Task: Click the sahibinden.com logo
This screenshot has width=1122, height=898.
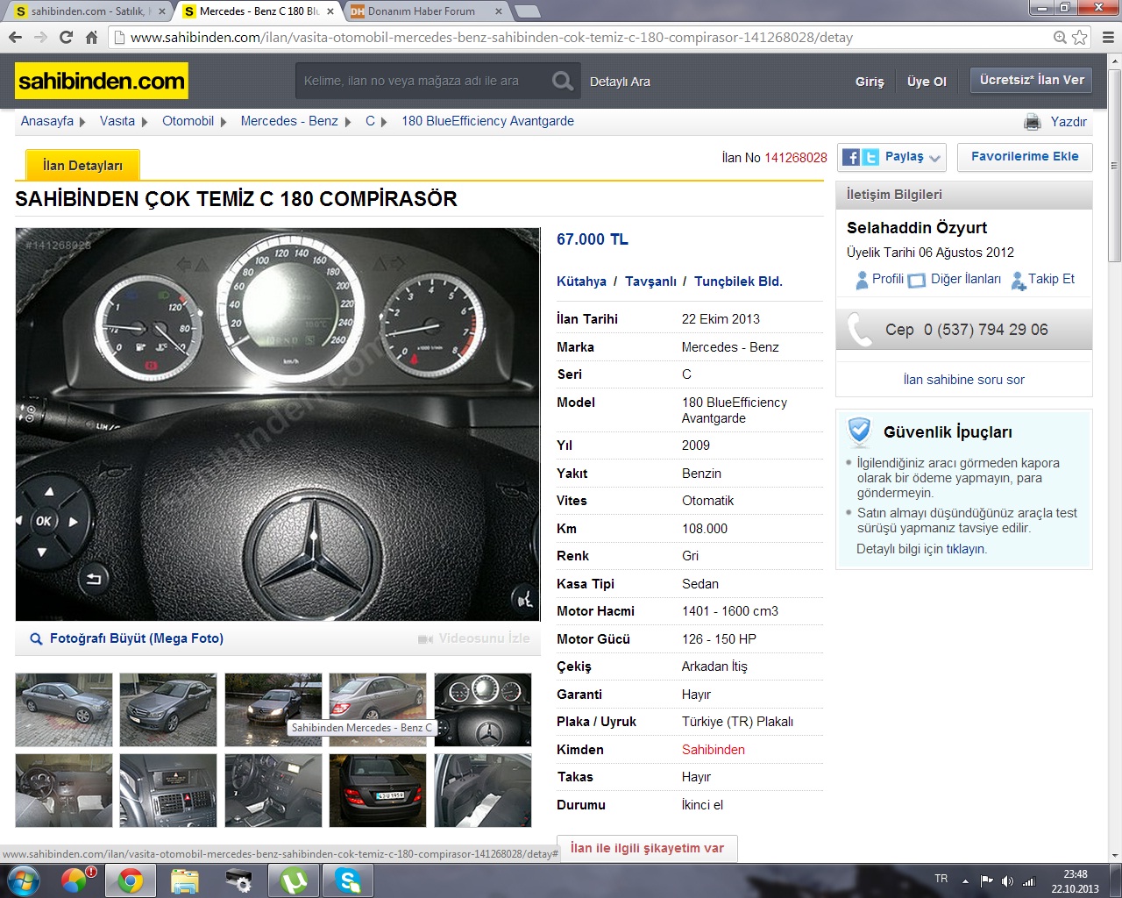Action: click(102, 81)
